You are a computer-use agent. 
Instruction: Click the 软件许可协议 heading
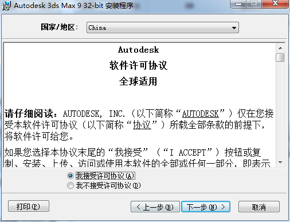click(x=138, y=65)
